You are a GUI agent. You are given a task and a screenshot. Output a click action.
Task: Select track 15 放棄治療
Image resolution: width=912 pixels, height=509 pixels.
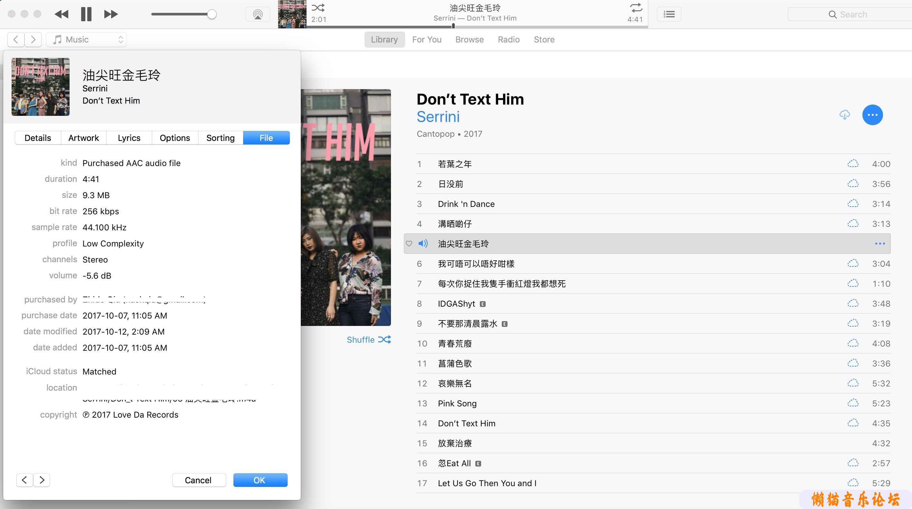point(653,443)
